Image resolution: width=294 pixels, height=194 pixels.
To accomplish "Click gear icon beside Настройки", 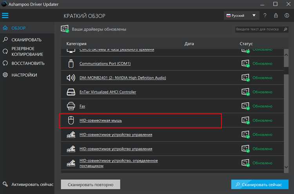I will [x=5, y=75].
